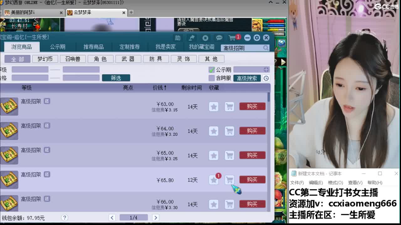
Task: Click the search history clock icon
Action: (266, 78)
